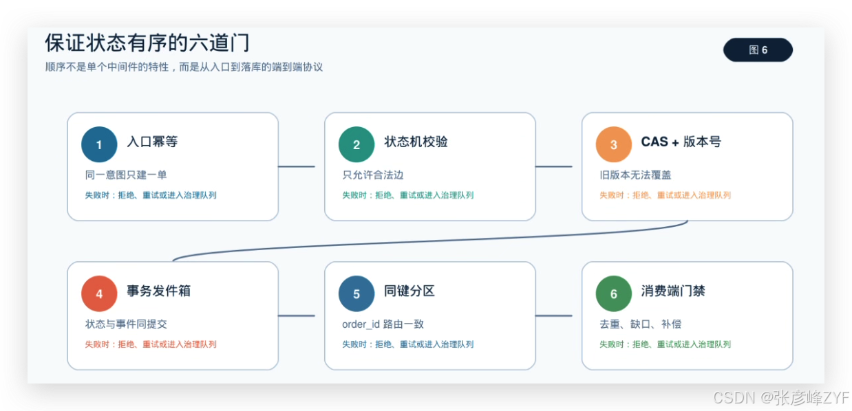Screen dimensions: 852x411
Task: Select the CAS + 版本号 card title
Action: point(681,142)
